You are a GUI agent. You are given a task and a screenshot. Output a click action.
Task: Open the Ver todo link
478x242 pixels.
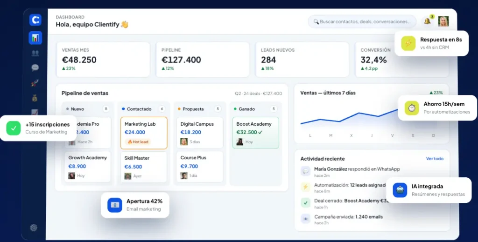pos(435,159)
